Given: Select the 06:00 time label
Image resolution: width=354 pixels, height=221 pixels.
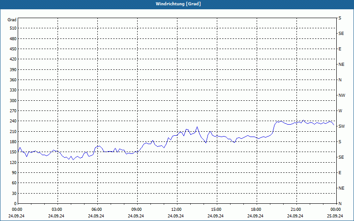Looking at the screenshot, I should tap(96, 210).
